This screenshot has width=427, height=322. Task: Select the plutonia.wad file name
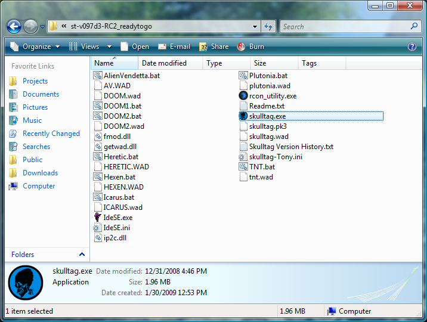pyautogui.click(x=270, y=86)
